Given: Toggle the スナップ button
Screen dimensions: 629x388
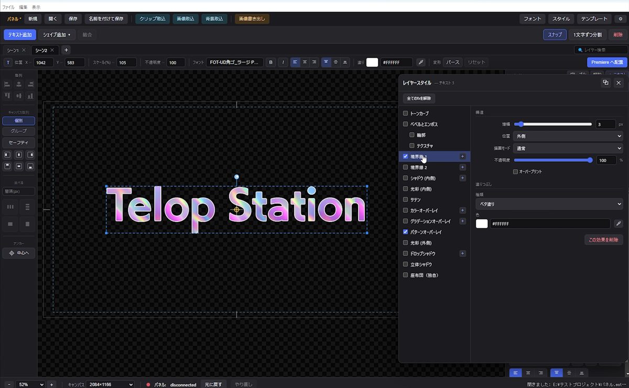Looking at the screenshot, I should click(x=555, y=35).
